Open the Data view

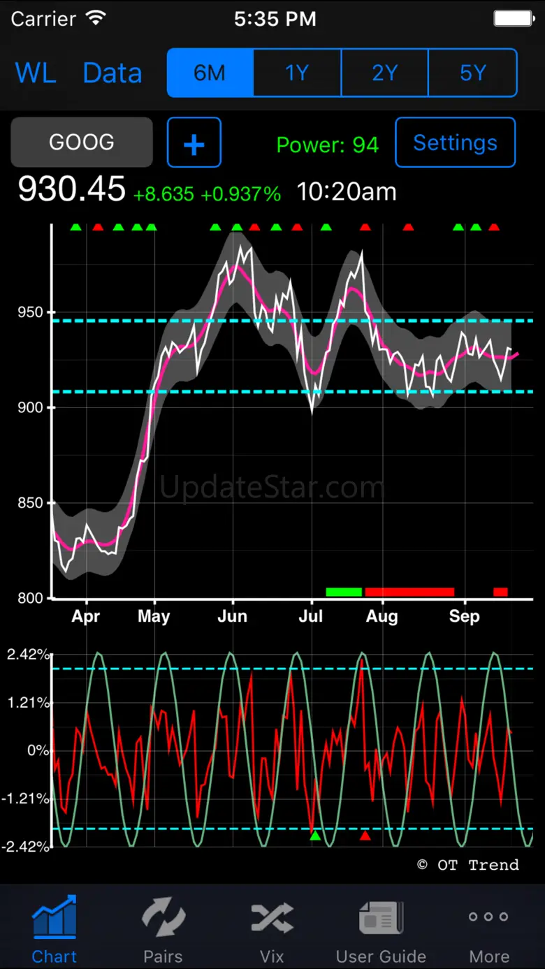112,73
